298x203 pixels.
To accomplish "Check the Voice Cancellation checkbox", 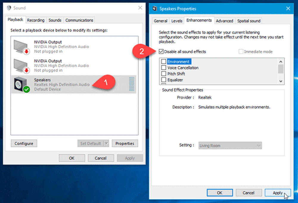I will click(164, 68).
